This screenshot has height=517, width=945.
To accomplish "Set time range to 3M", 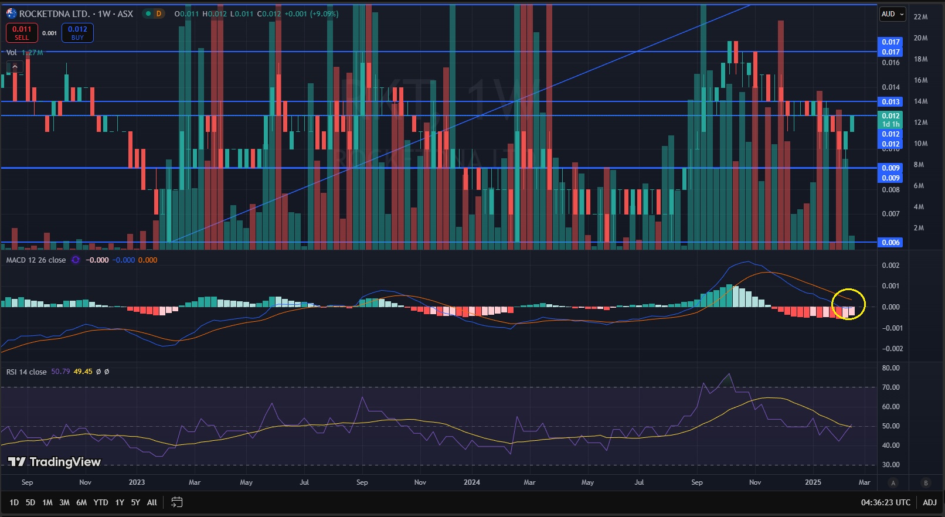I will [64, 502].
